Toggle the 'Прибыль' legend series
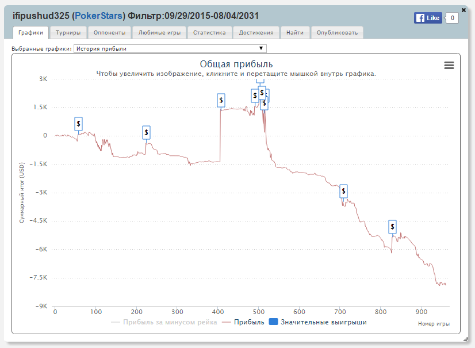This screenshot has width=475, height=348. point(244,322)
